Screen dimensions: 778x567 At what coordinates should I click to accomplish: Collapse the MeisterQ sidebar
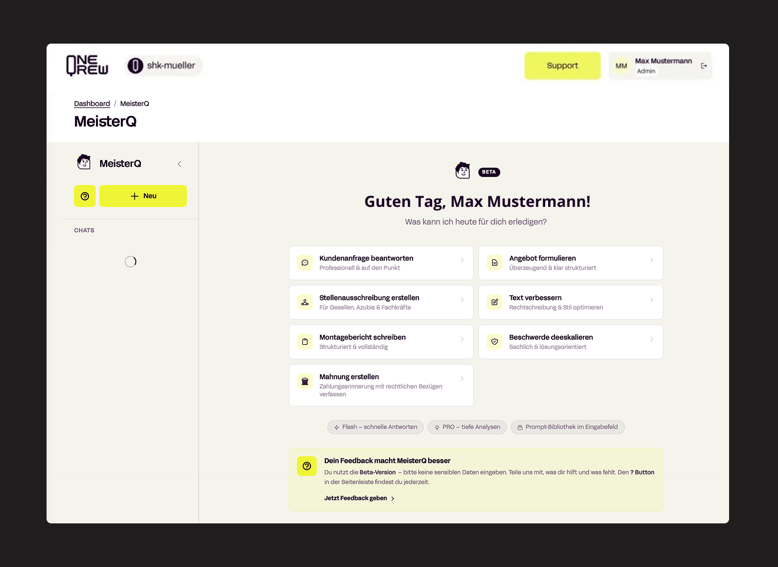(x=179, y=164)
